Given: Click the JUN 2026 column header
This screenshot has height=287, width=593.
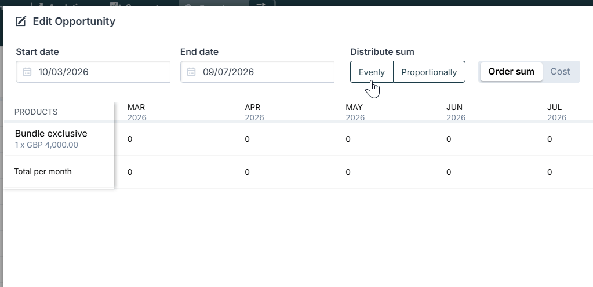Looking at the screenshot, I should pos(456,112).
